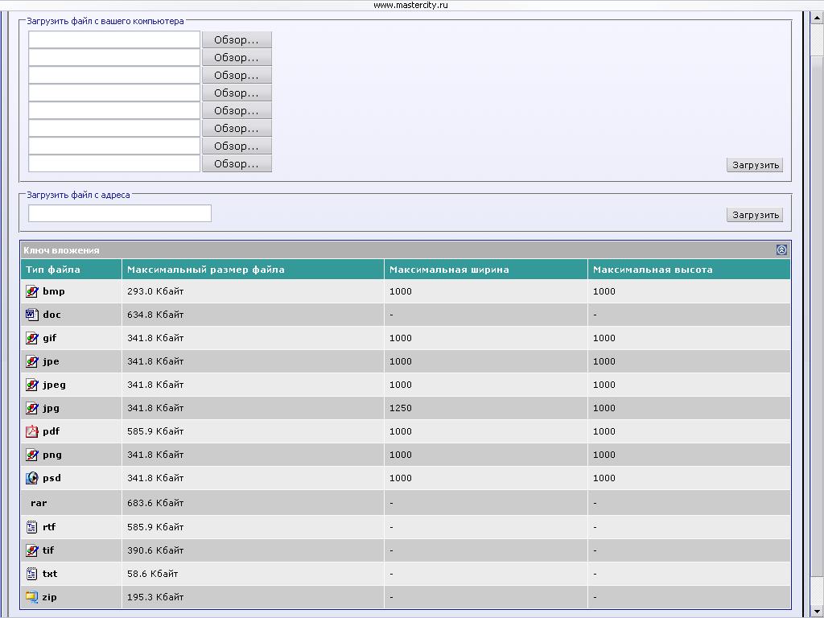Click the 683.6 Кбайт size value
The image size is (824, 618).
click(x=155, y=503)
